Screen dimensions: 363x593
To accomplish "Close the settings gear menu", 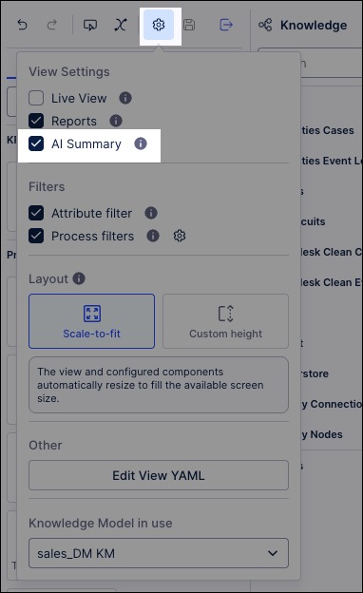I will pyautogui.click(x=159, y=25).
